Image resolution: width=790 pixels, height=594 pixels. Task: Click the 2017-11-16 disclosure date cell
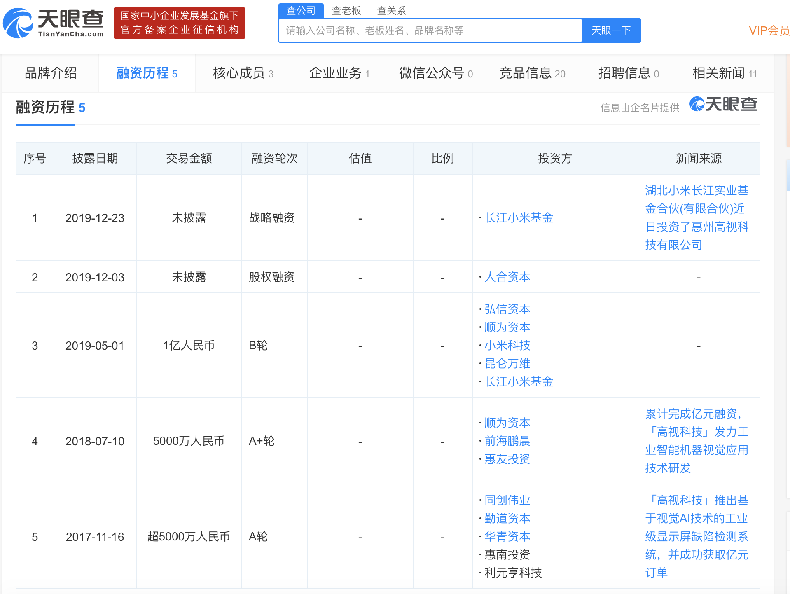click(95, 537)
